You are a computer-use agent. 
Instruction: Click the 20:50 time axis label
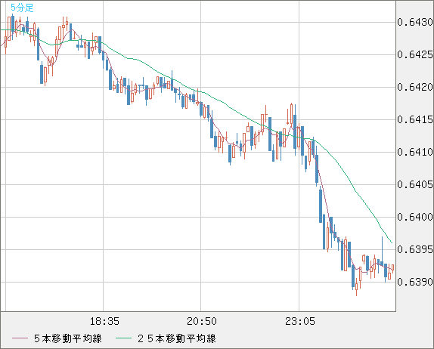coord(202,321)
